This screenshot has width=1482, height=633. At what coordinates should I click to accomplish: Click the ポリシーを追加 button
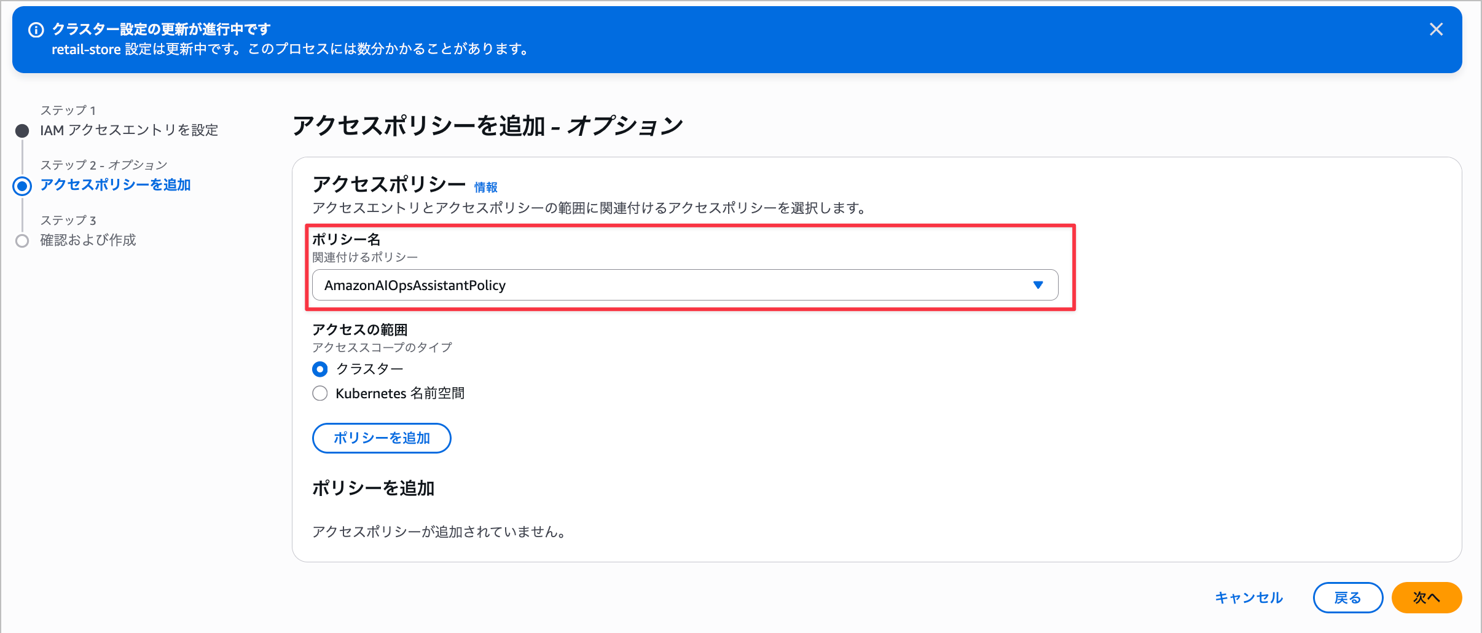tap(382, 438)
